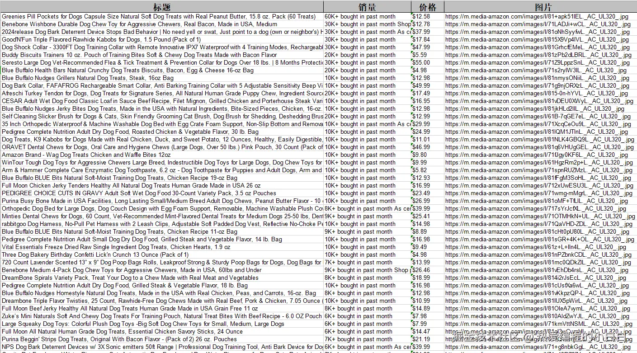Screen dimensions: 637x353
Task: Select the WinTour Tough Dog Toys title cell
Action: point(162,163)
